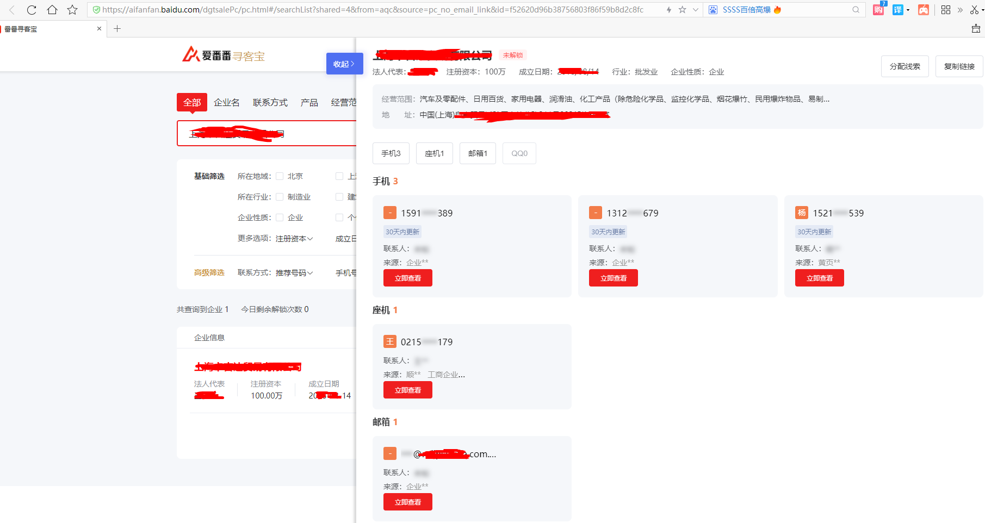Close the 番番寻客宝 browser tab

[99, 29]
